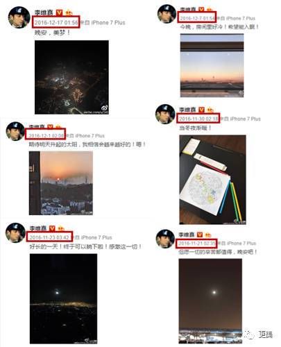Click verified V badge on 2016-12-17 post
The height and width of the screenshot is (347, 281).
pos(60,12)
